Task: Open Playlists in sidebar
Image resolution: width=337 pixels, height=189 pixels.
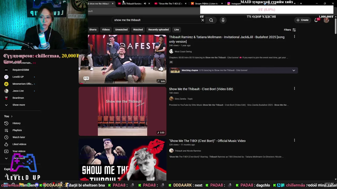Action: click(17, 130)
